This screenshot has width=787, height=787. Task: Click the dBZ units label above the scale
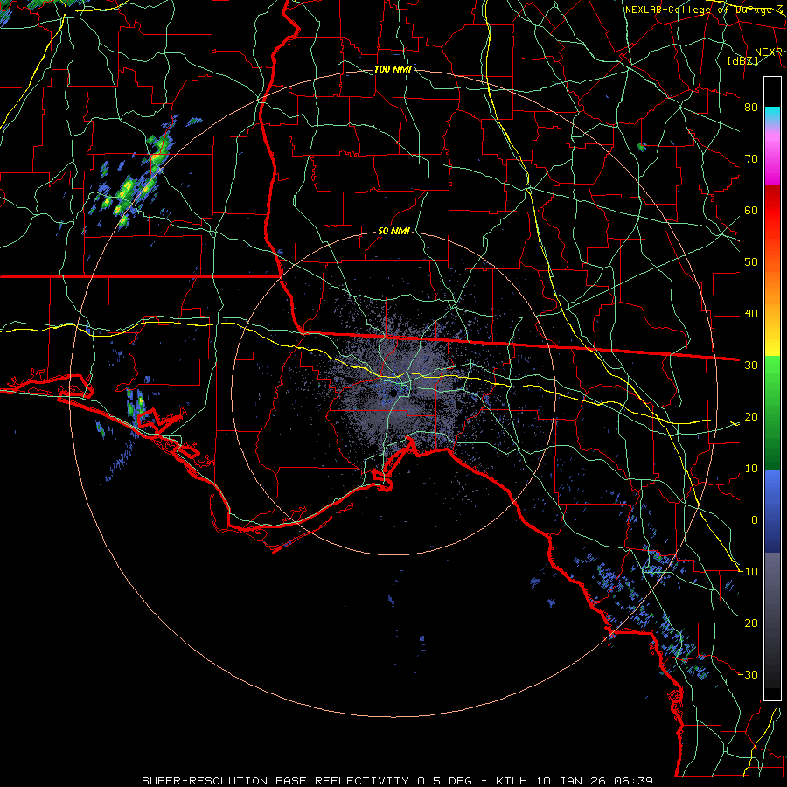(x=742, y=60)
